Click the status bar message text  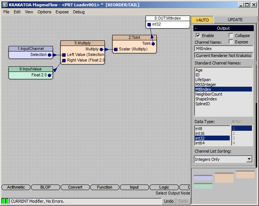tap(37, 201)
